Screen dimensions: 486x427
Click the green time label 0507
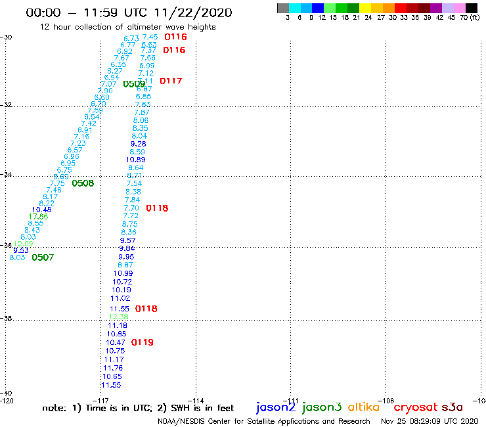click(43, 258)
